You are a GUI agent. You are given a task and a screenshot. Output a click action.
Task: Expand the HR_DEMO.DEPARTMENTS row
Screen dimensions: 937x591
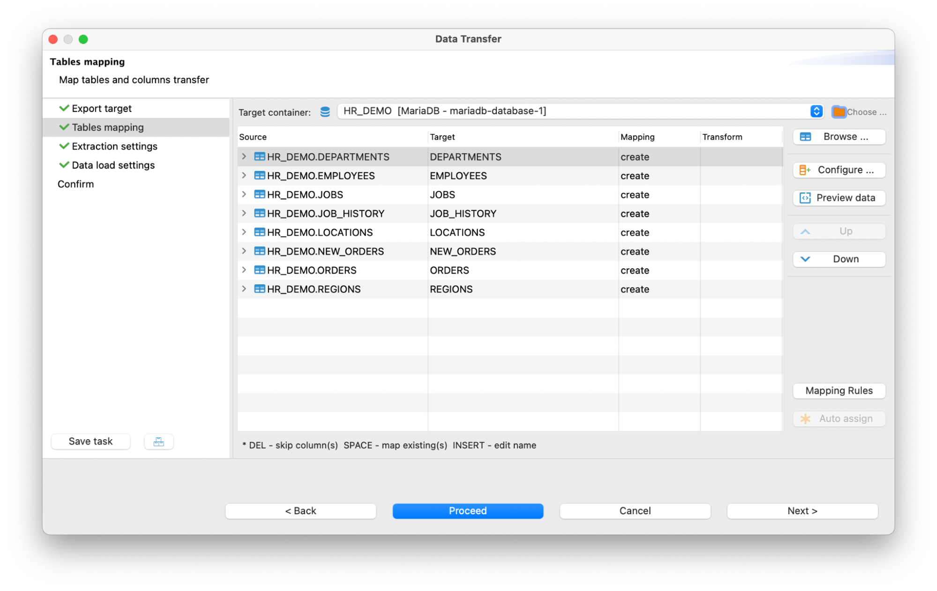tap(244, 156)
